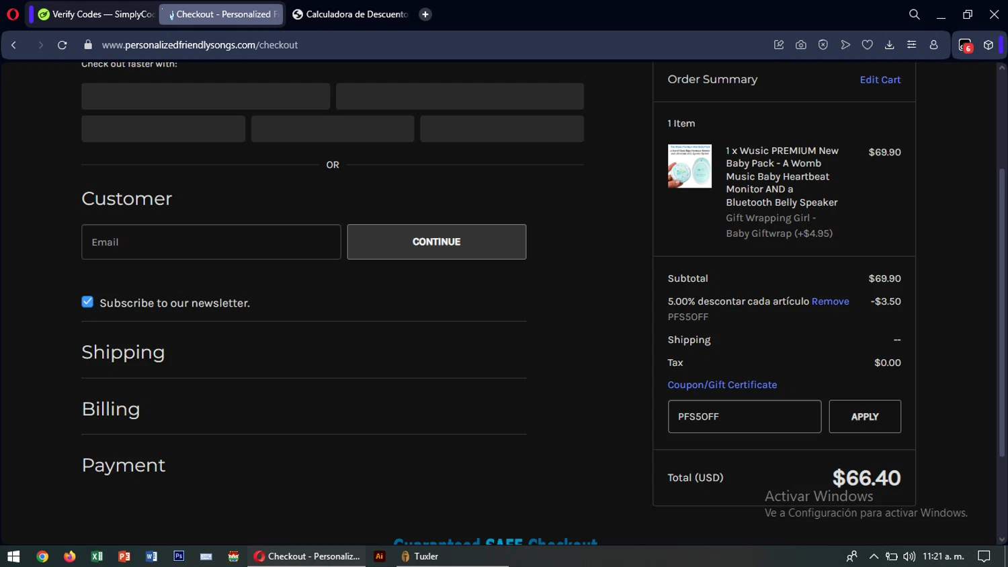Open the Opera main menu logo
This screenshot has width=1008, height=567.
tap(12, 14)
